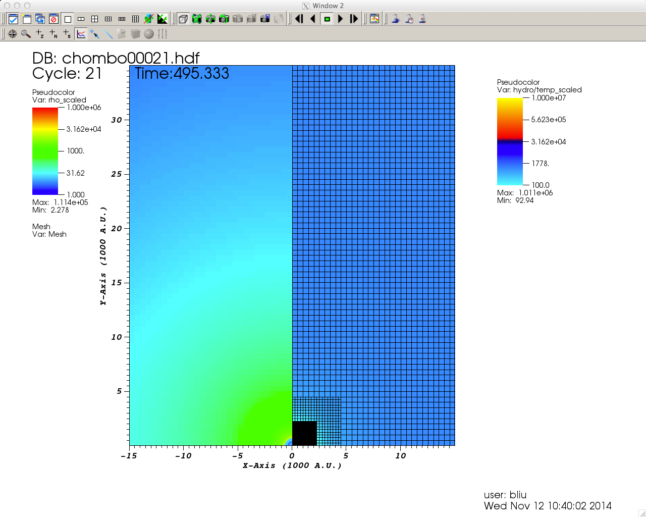Click 'Min: 92.94' legend value
The width and height of the screenshot is (646, 517).
pos(515,200)
